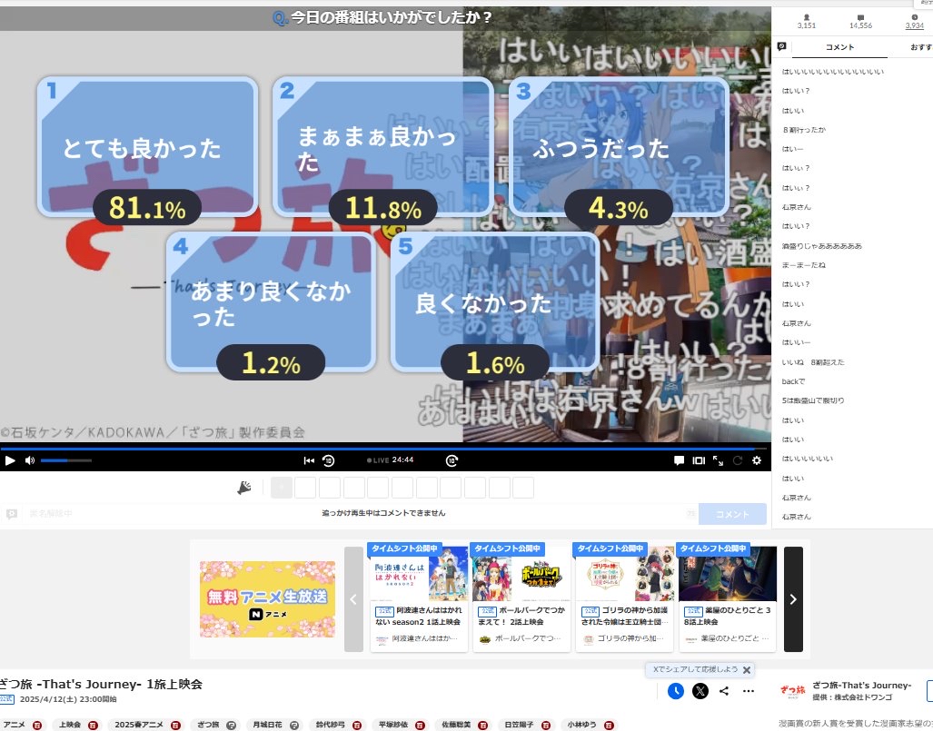The height and width of the screenshot is (731, 933).
Task: Share this broadcast on X
Action: [x=700, y=691]
